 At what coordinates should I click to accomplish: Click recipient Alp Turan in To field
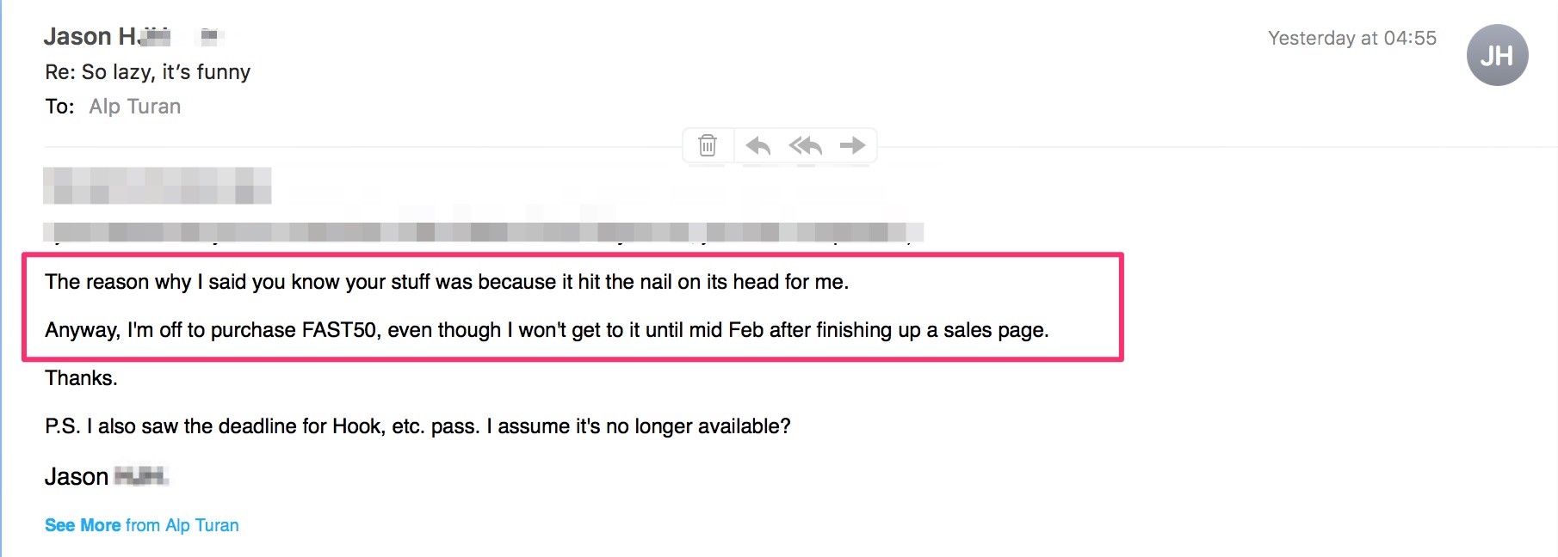[x=135, y=107]
